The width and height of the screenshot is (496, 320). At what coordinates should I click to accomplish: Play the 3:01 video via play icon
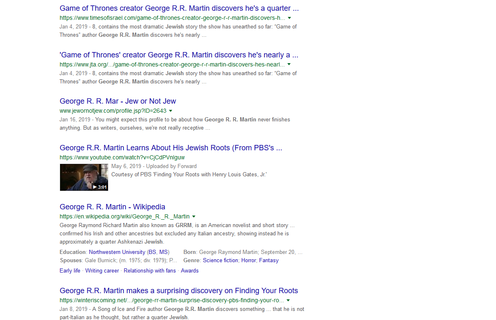click(95, 187)
